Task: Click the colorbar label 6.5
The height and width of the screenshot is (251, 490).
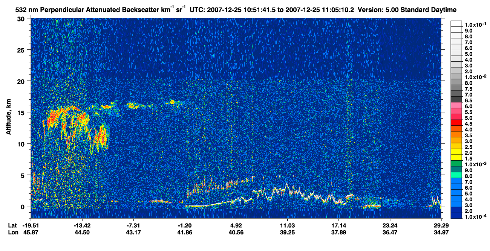Action: [469, 100]
